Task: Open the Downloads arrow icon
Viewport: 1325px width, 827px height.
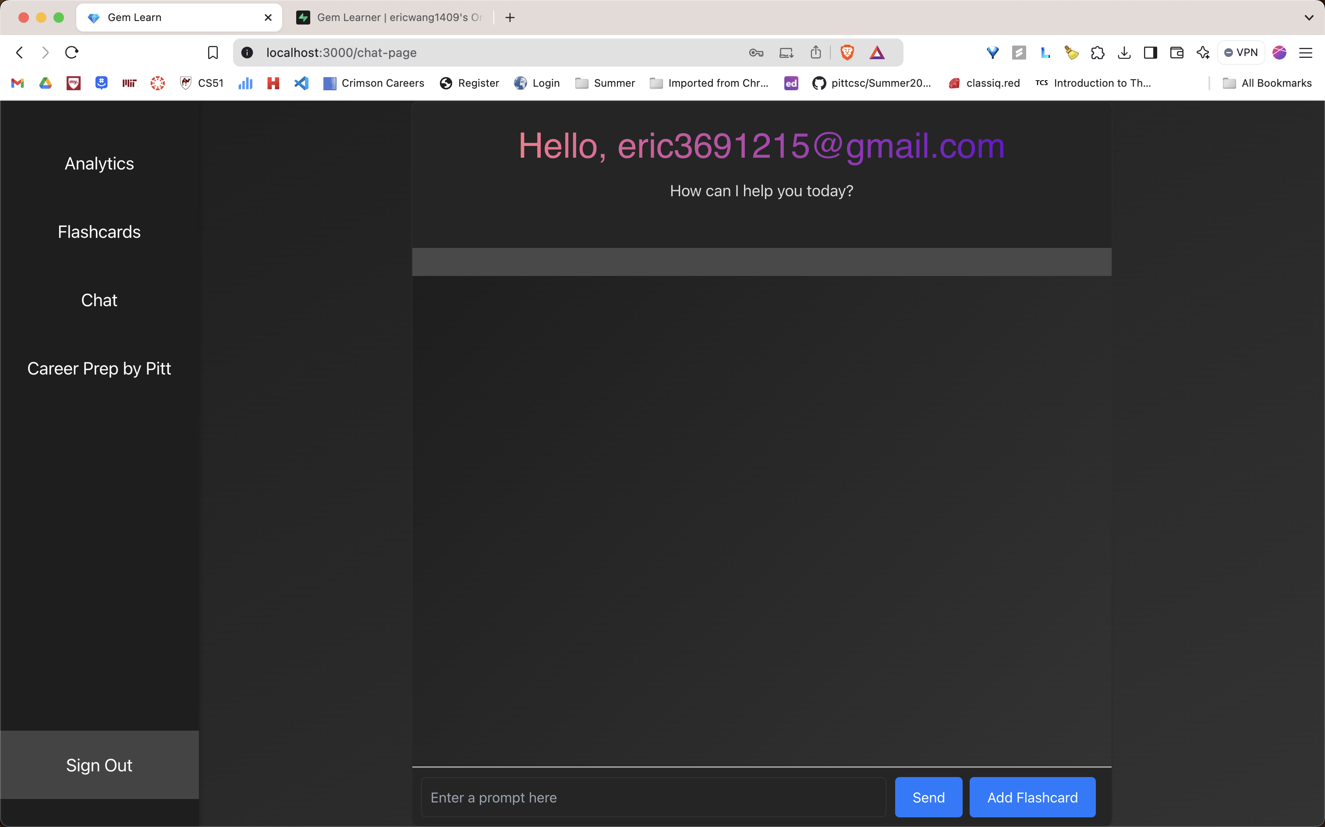Action: click(1124, 53)
